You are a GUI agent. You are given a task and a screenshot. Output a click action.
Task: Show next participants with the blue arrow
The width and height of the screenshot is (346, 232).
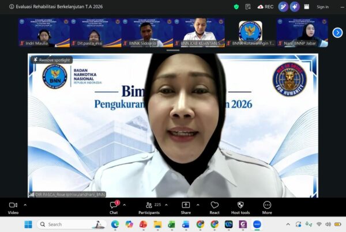pyautogui.click(x=337, y=33)
